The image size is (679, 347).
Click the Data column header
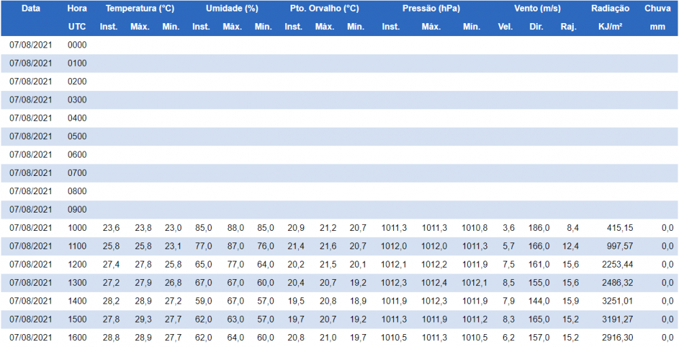pos(31,9)
